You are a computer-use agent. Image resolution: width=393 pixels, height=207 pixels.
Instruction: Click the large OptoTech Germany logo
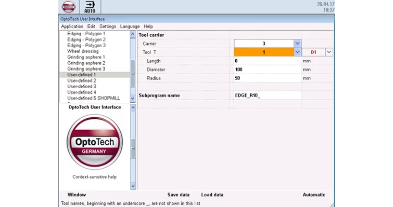(x=95, y=142)
